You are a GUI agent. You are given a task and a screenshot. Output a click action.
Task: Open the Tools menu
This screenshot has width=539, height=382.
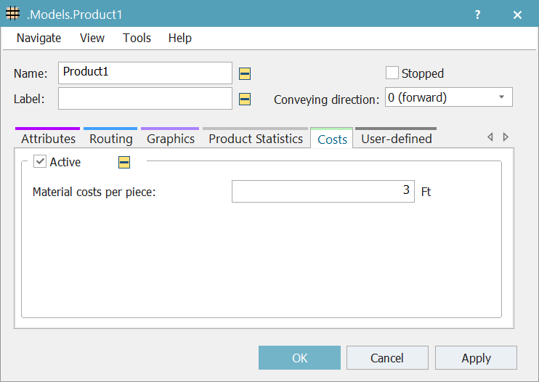coord(137,38)
